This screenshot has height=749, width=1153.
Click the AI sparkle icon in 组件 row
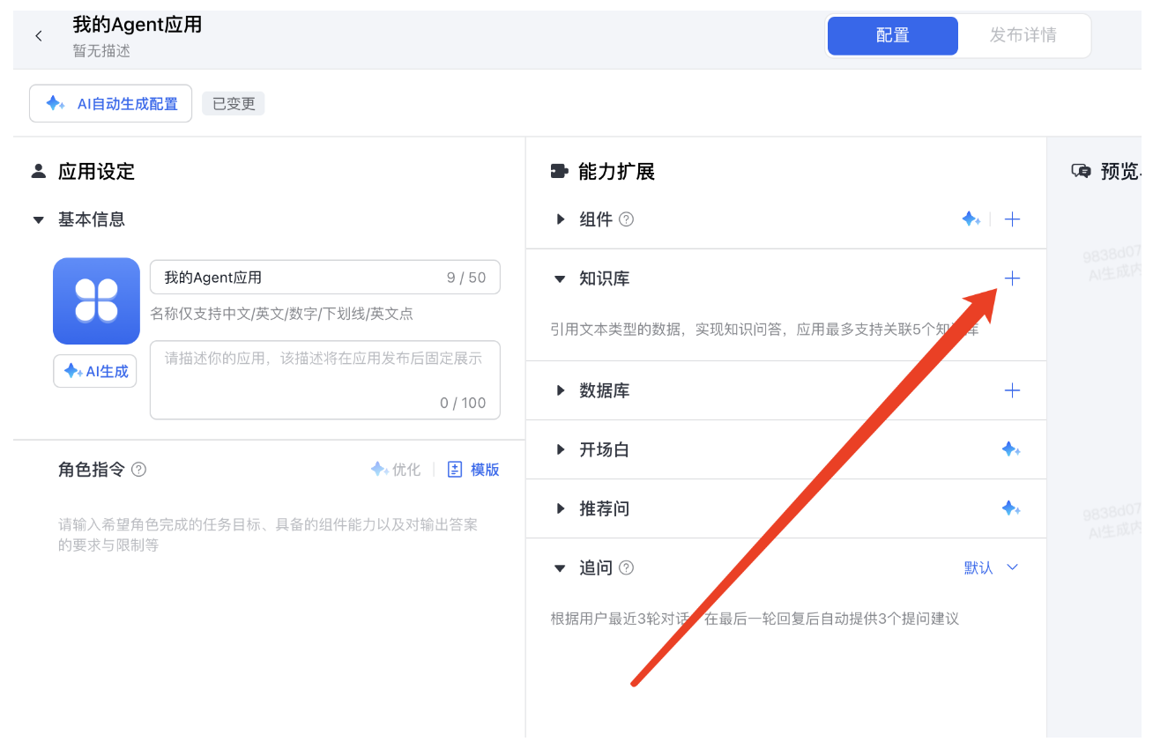point(971,219)
